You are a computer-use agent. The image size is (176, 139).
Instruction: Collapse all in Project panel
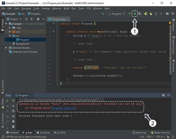point(32,19)
